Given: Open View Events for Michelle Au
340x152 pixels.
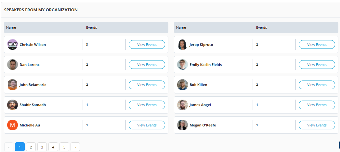Looking at the screenshot, I should [147, 125].
